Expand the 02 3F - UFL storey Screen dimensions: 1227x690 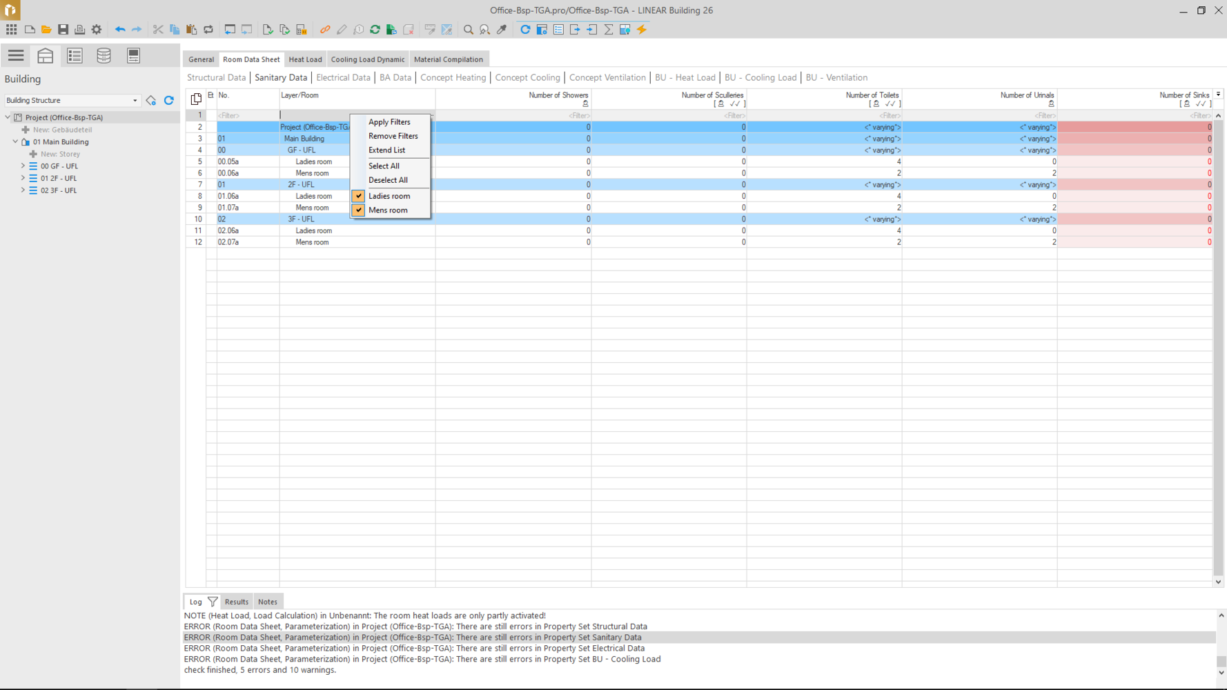tap(23, 190)
